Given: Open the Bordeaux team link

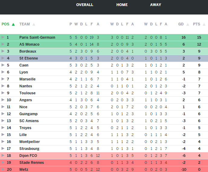Looking at the screenshot, I should [28, 51].
